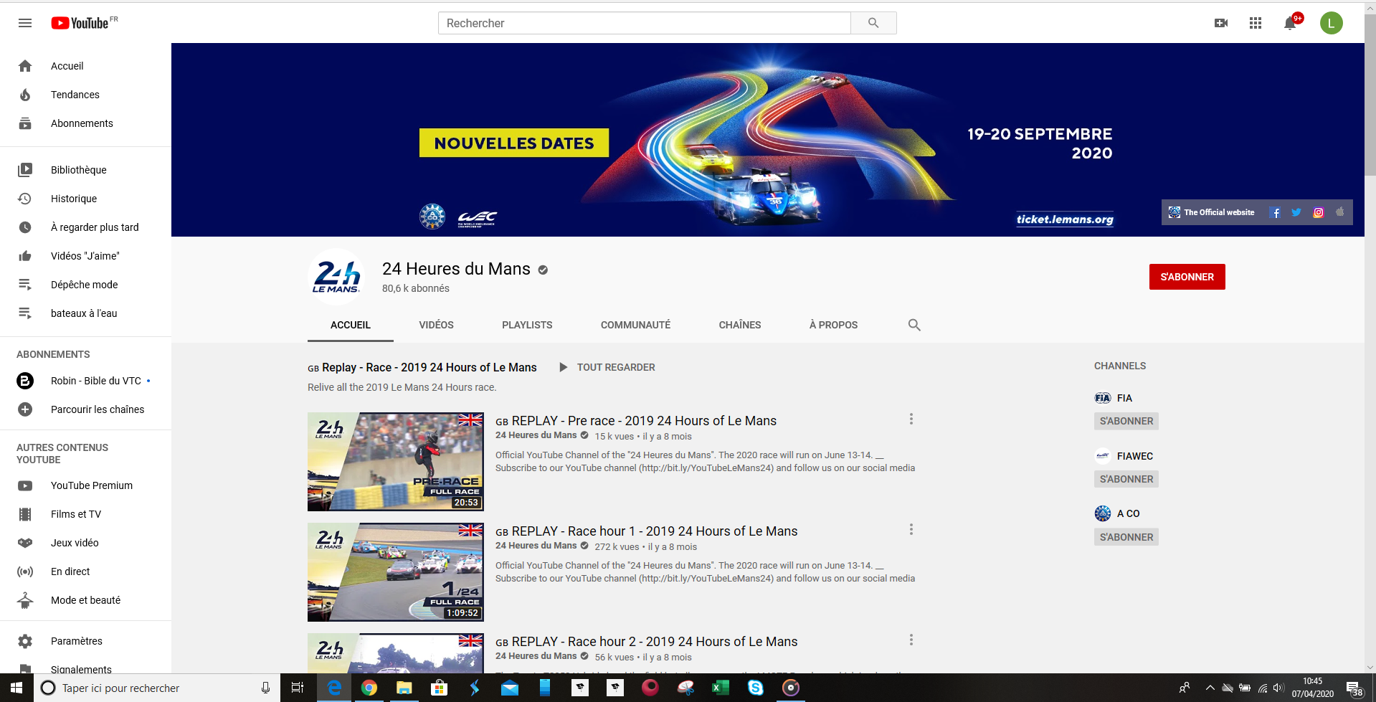Click the Facebook icon on the banner
The image size is (1376, 702).
[x=1275, y=212]
